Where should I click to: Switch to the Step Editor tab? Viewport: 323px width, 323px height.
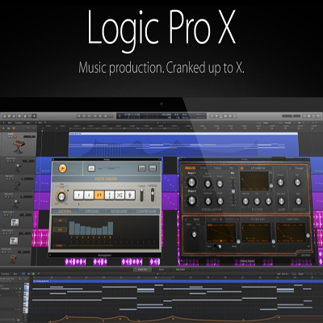pyautogui.click(x=180, y=269)
